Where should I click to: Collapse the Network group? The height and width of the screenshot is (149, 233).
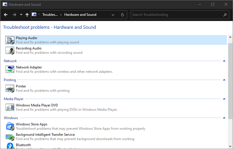tap(224, 61)
